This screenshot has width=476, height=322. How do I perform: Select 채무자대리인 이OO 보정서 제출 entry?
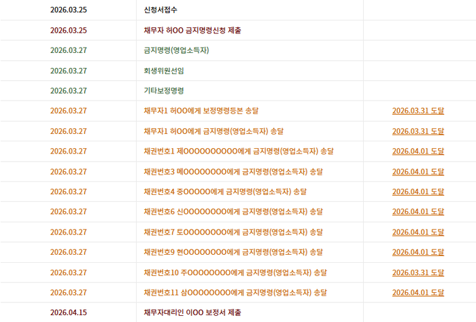point(192,312)
